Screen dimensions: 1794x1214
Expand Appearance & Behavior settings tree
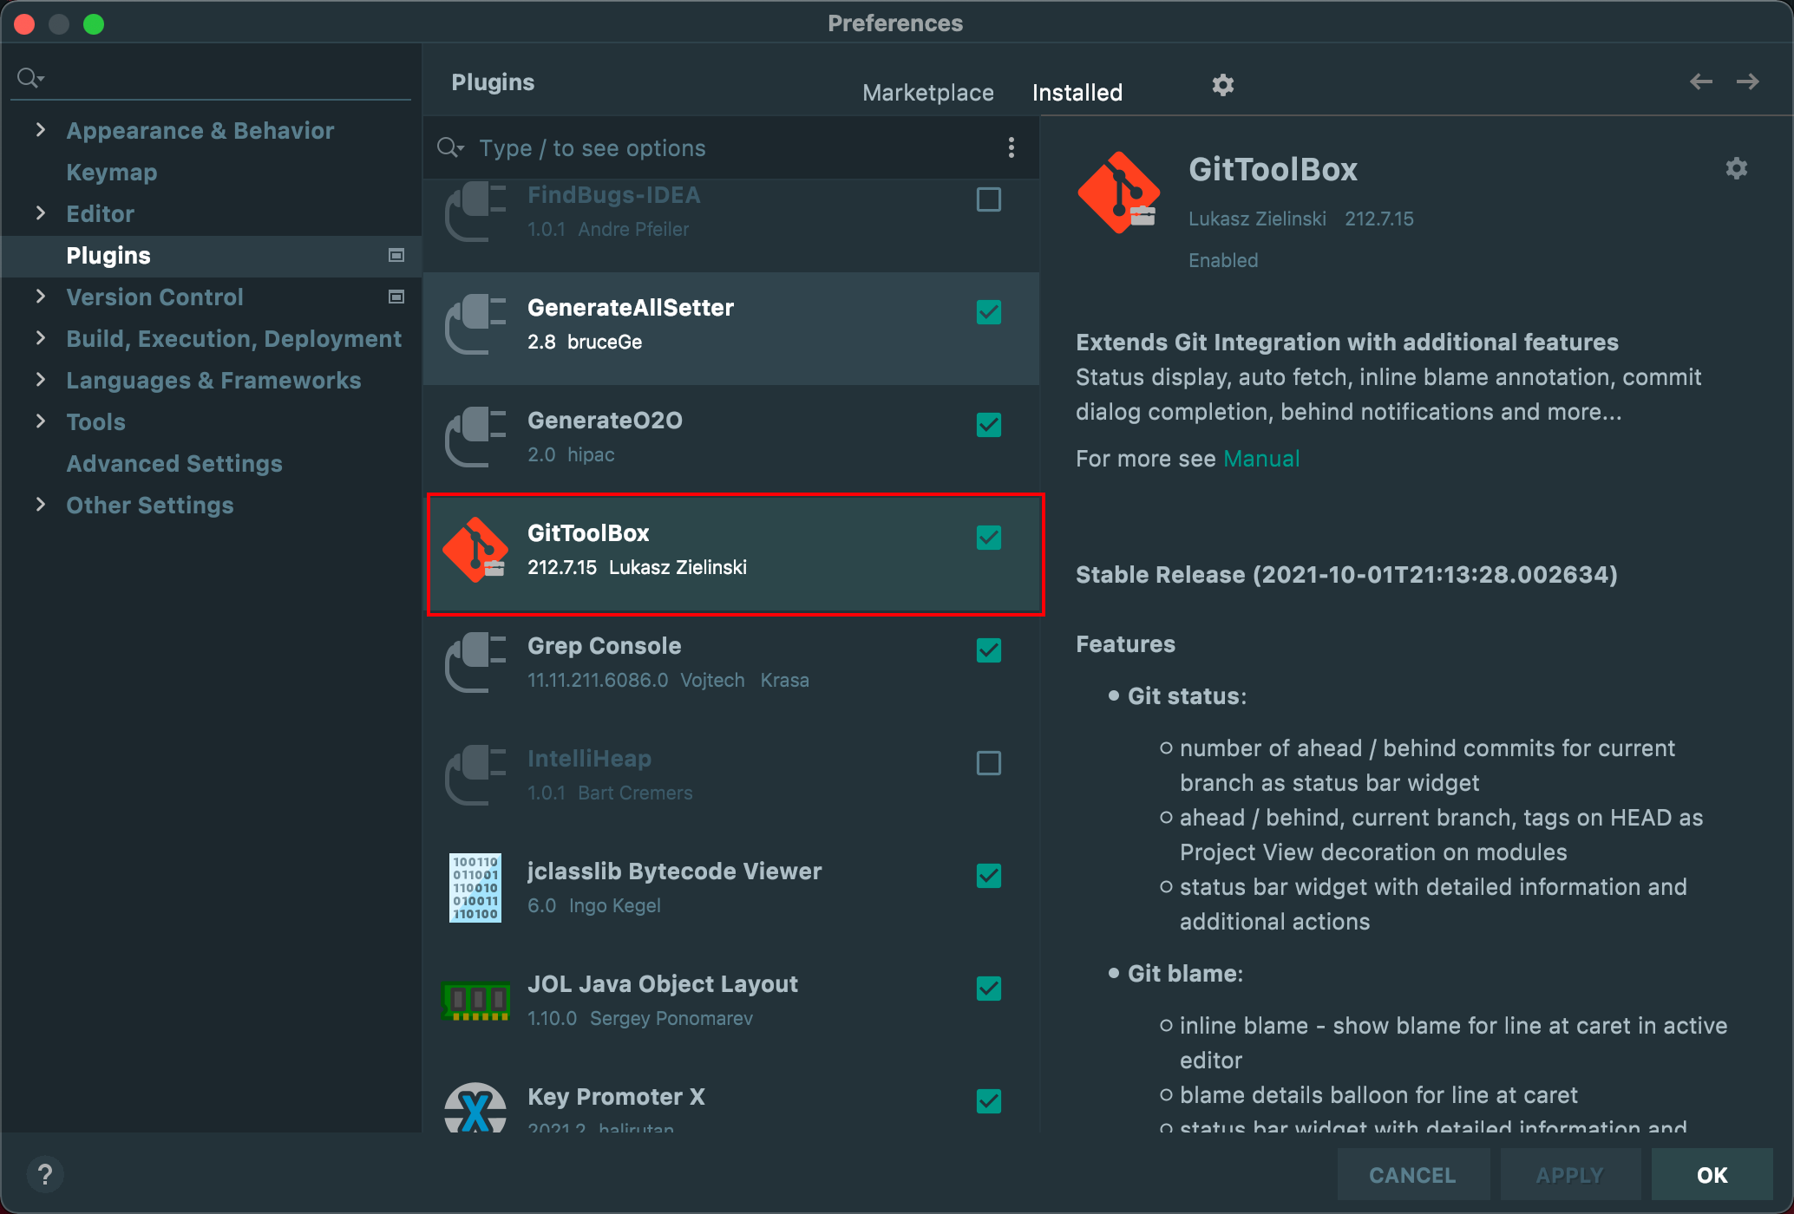(x=40, y=130)
